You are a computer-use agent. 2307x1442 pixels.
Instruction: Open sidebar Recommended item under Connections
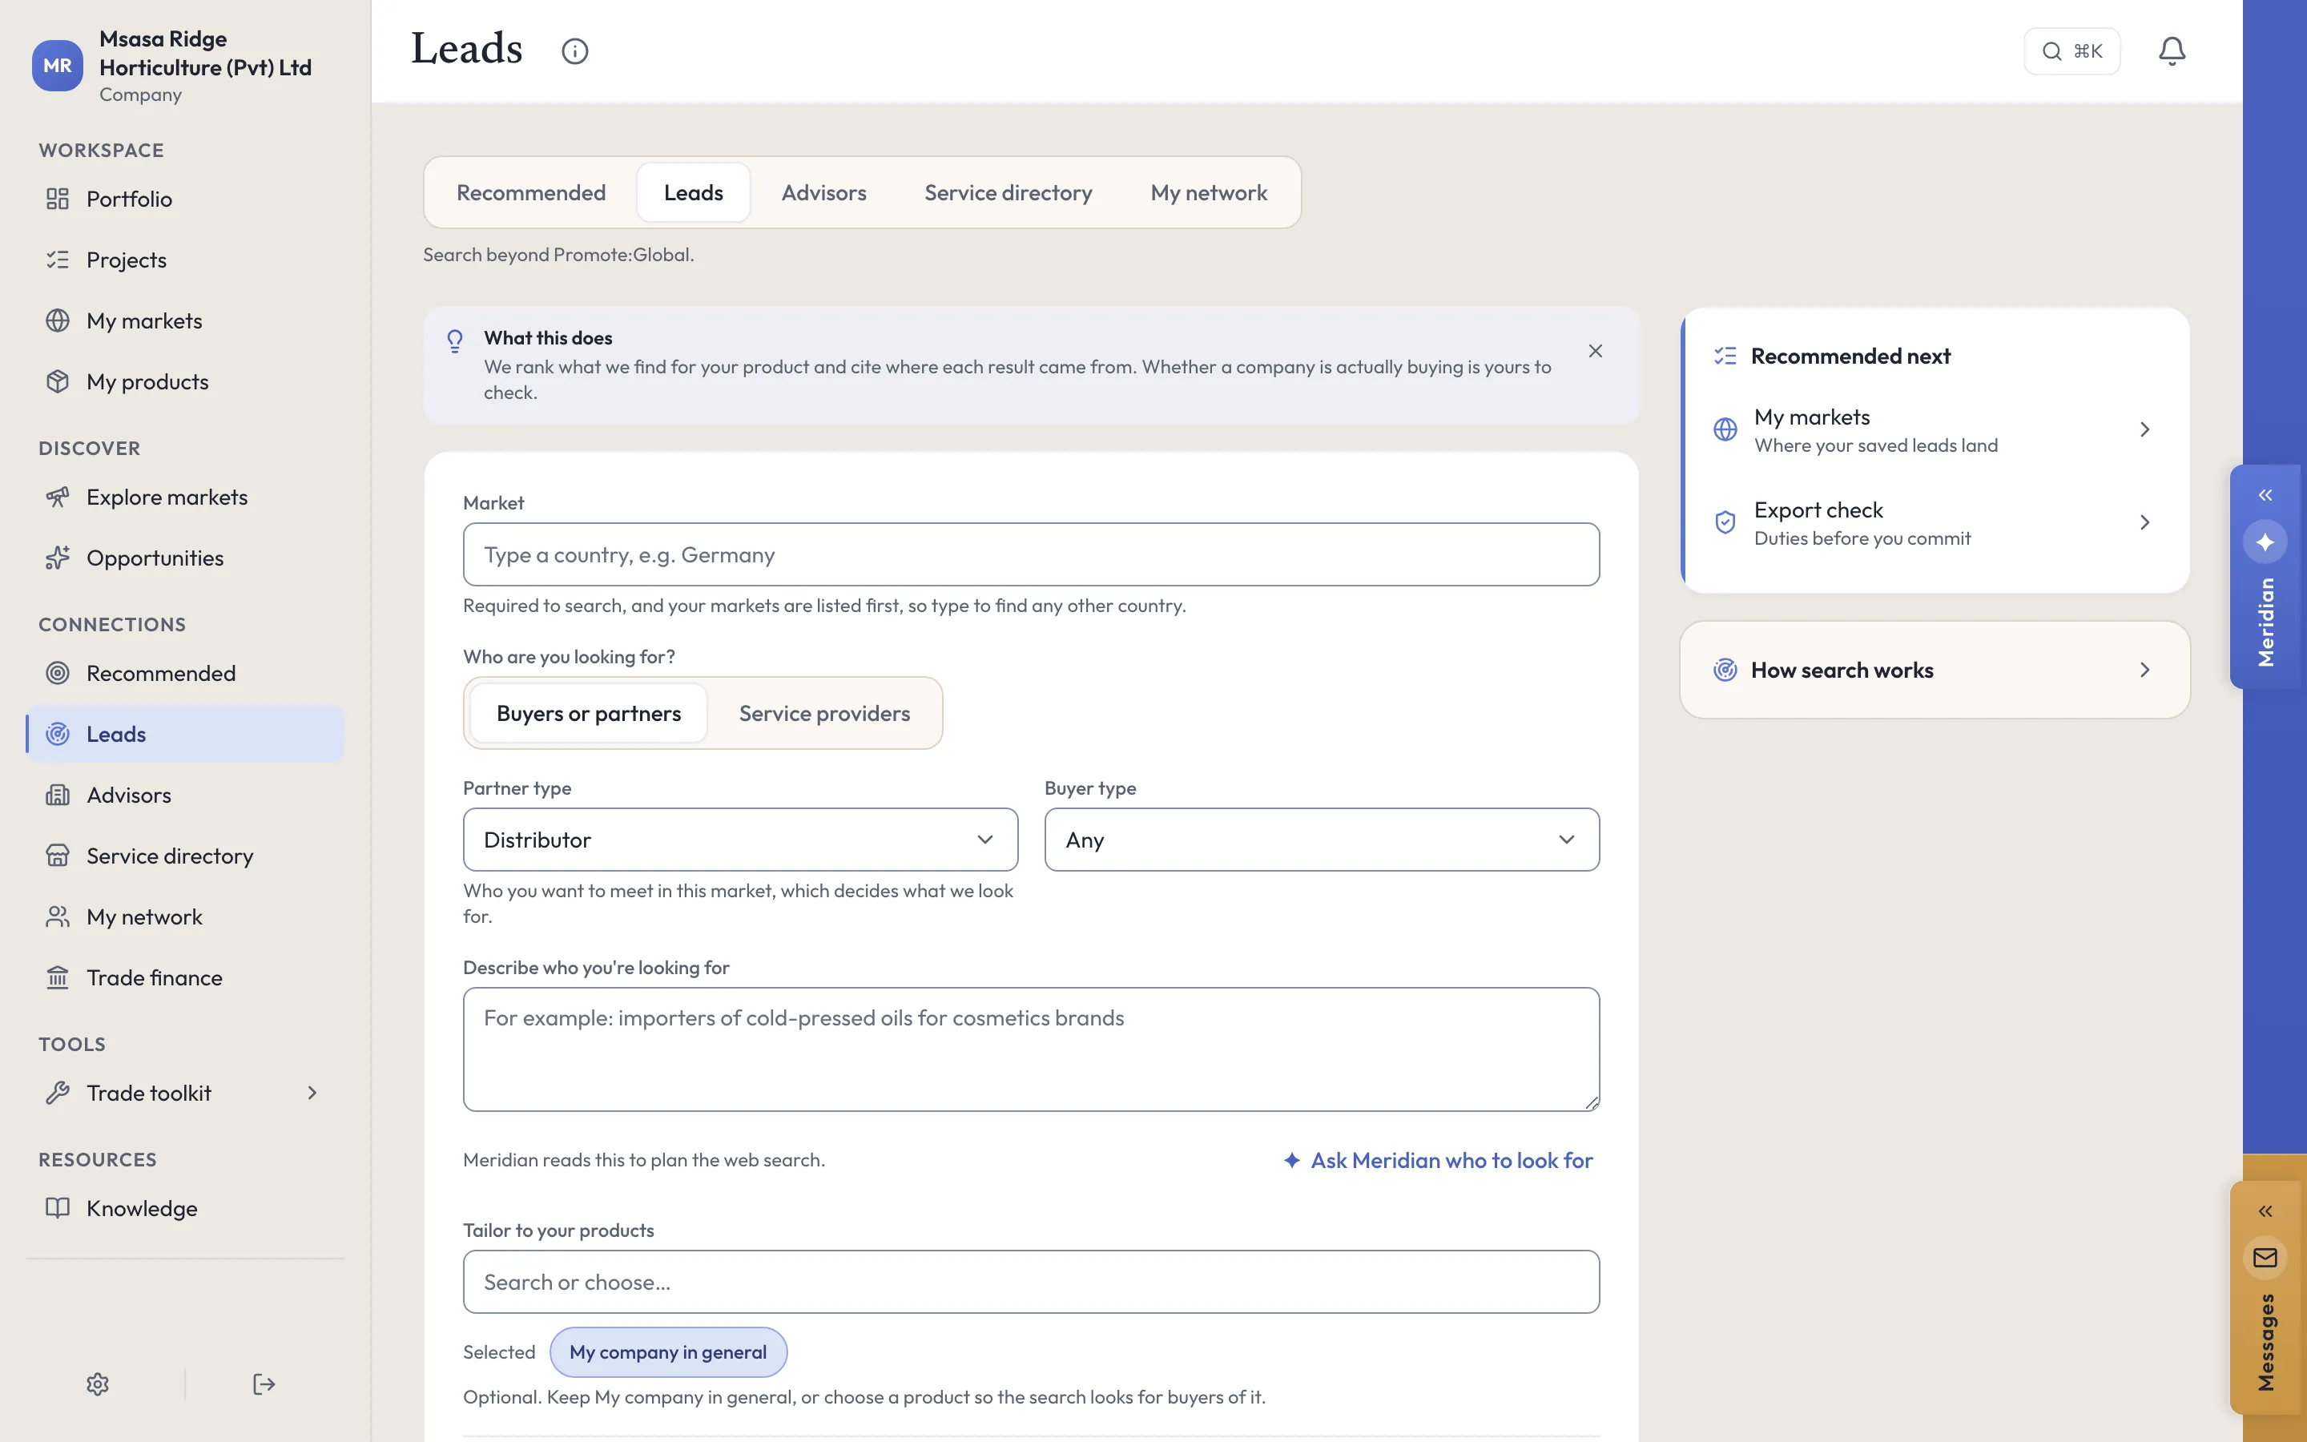pyautogui.click(x=185, y=673)
